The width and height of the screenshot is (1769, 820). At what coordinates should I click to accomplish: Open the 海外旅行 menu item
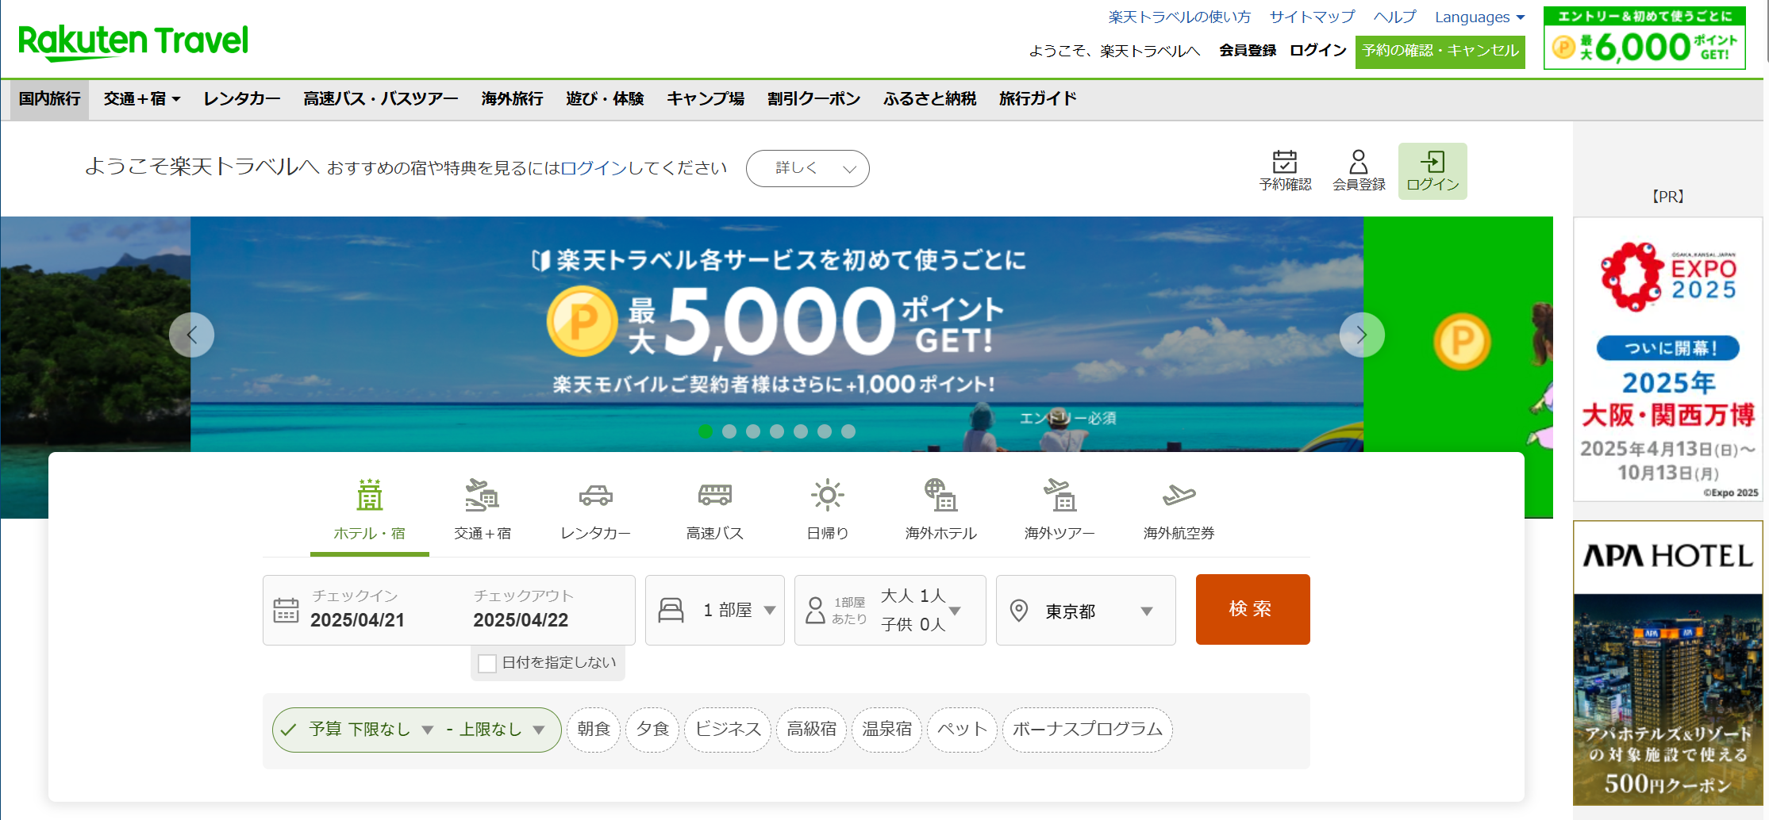coord(512,99)
